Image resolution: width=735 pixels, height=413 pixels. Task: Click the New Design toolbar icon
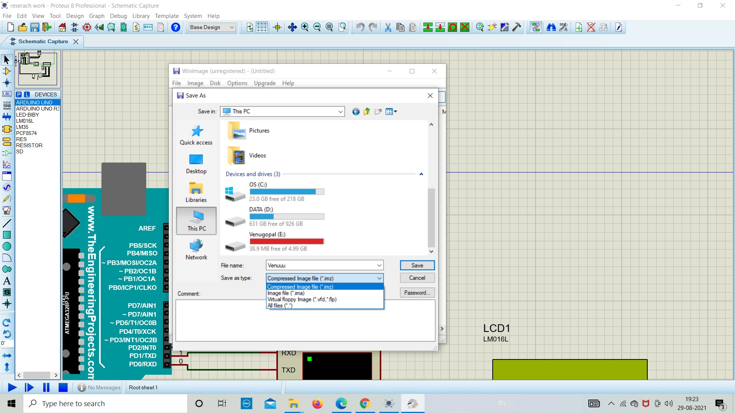tap(10, 27)
